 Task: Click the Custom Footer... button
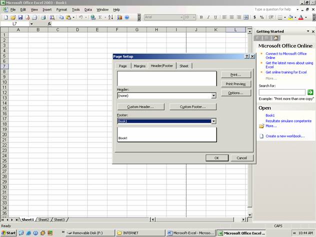click(193, 107)
